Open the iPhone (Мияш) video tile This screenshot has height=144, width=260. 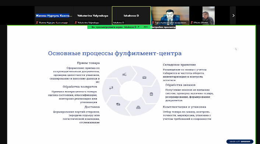coord(208,15)
